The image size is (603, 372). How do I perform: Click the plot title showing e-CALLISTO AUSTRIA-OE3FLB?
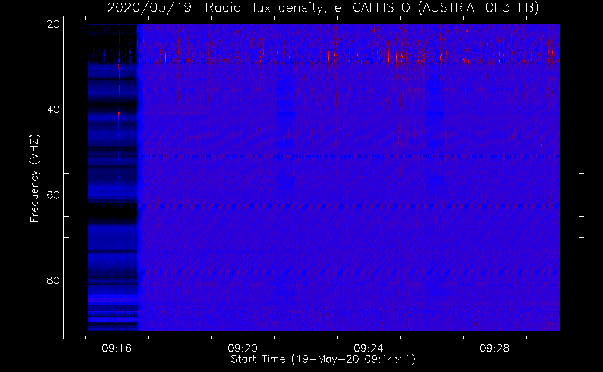click(x=323, y=7)
